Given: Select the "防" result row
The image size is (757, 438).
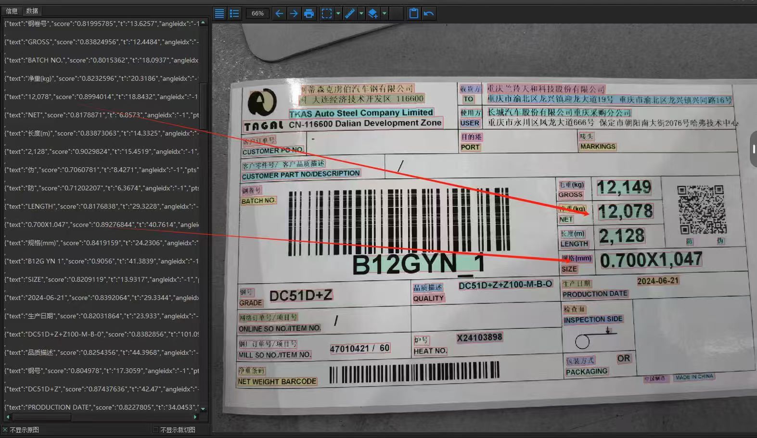Looking at the screenshot, I should click(102, 188).
